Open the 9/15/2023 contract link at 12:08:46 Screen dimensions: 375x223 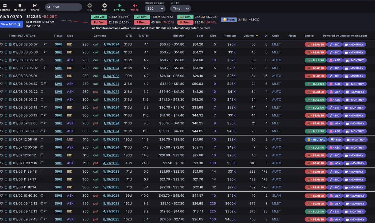[111, 139]
